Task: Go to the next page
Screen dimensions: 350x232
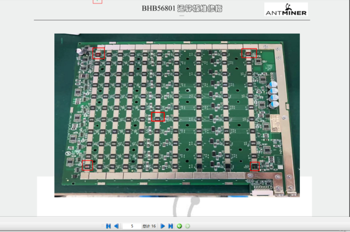Action: coord(163,226)
